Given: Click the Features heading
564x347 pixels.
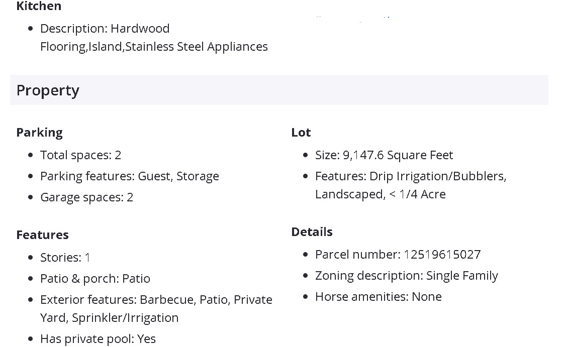Looking at the screenshot, I should (x=42, y=235).
